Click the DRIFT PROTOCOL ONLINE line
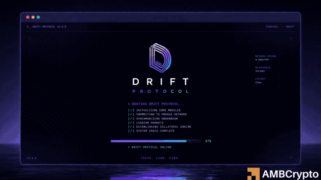The height and width of the screenshot is (180, 321). (x=149, y=147)
